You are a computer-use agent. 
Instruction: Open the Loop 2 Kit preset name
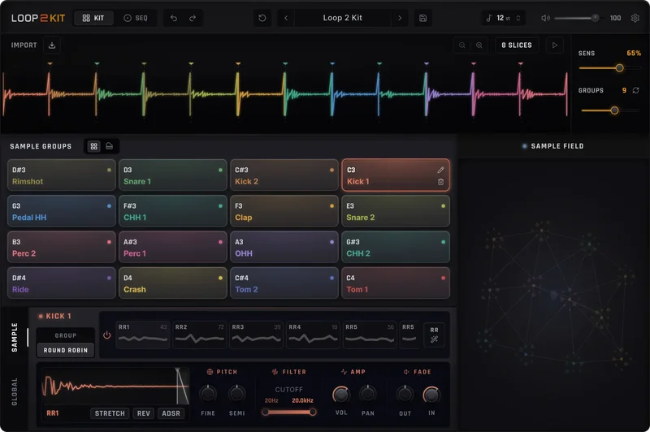[x=342, y=18]
